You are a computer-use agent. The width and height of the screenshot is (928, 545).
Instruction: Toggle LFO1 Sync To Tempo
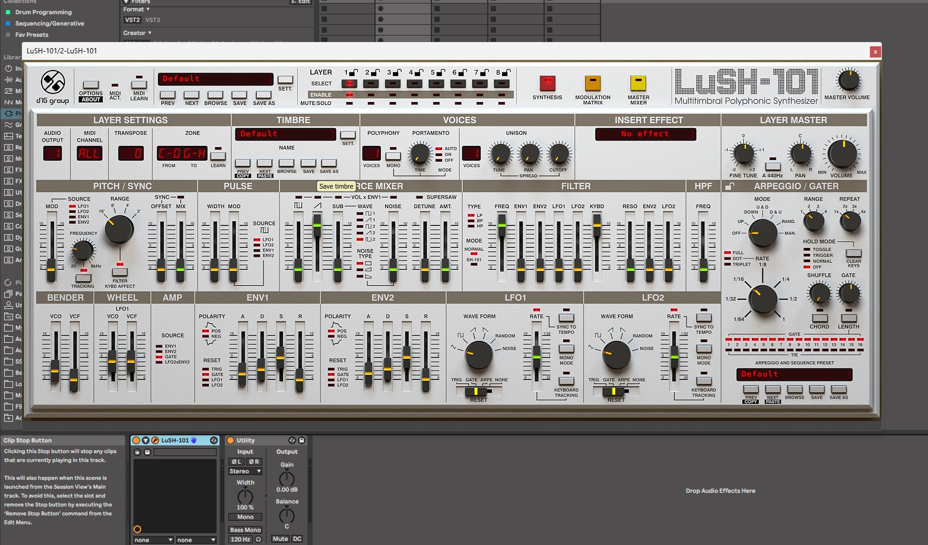566,318
